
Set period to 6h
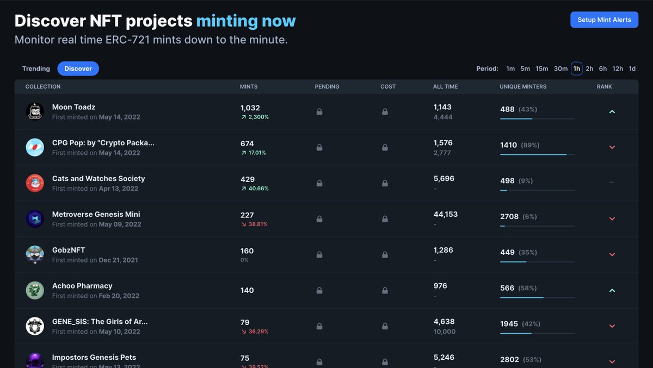click(603, 68)
